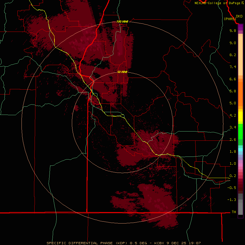Viewport: 245px width, 245px height.
Task: Click the "2.6" color scale value
Action: click(x=233, y=140)
